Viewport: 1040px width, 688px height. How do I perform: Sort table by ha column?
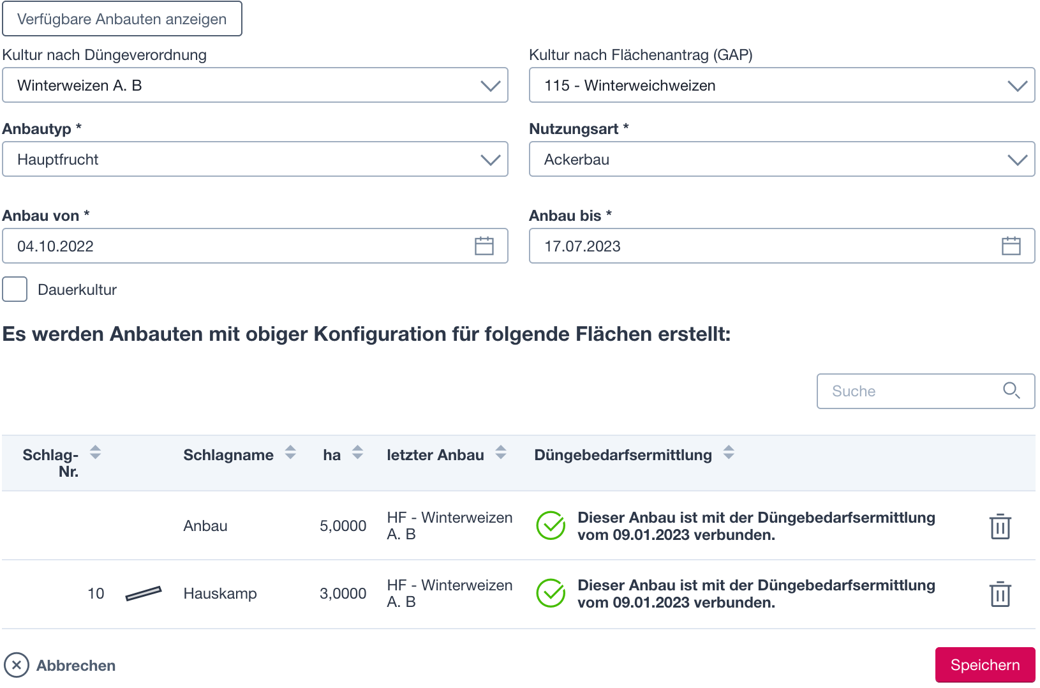pos(358,452)
